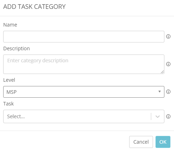Image resolution: width=174 pixels, height=149 pixels.
Task: Click the Description field label
Action: click(16, 48)
